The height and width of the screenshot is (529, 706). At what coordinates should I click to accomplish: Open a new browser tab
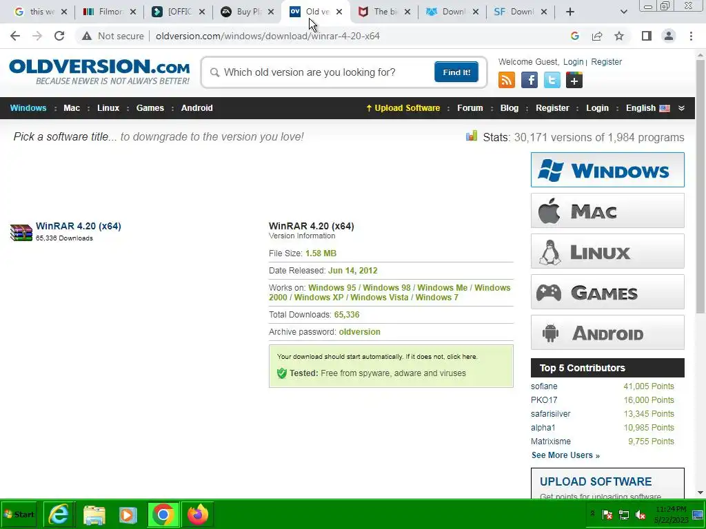coord(570,12)
